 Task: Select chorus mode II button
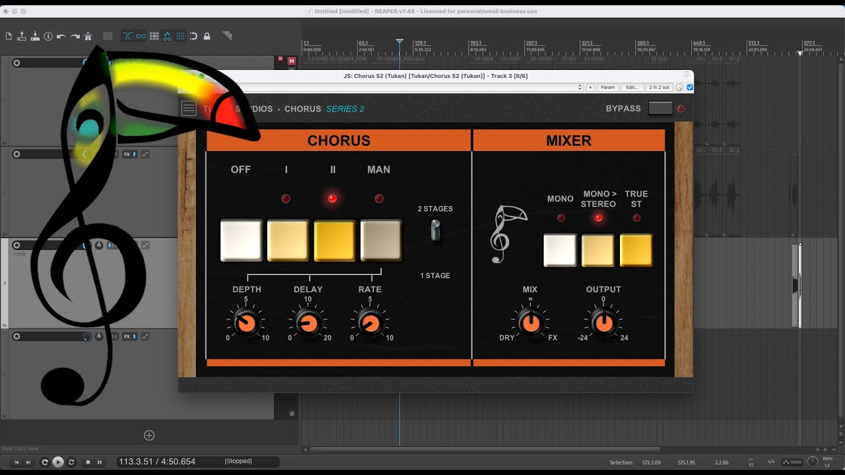335,241
